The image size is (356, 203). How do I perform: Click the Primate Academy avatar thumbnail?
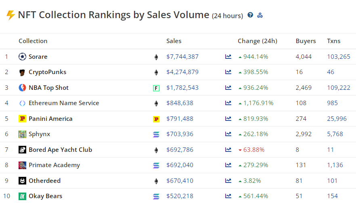click(23, 165)
